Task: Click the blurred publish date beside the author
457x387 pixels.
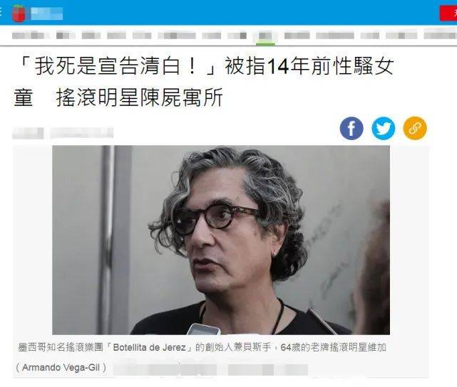Action: (82, 133)
